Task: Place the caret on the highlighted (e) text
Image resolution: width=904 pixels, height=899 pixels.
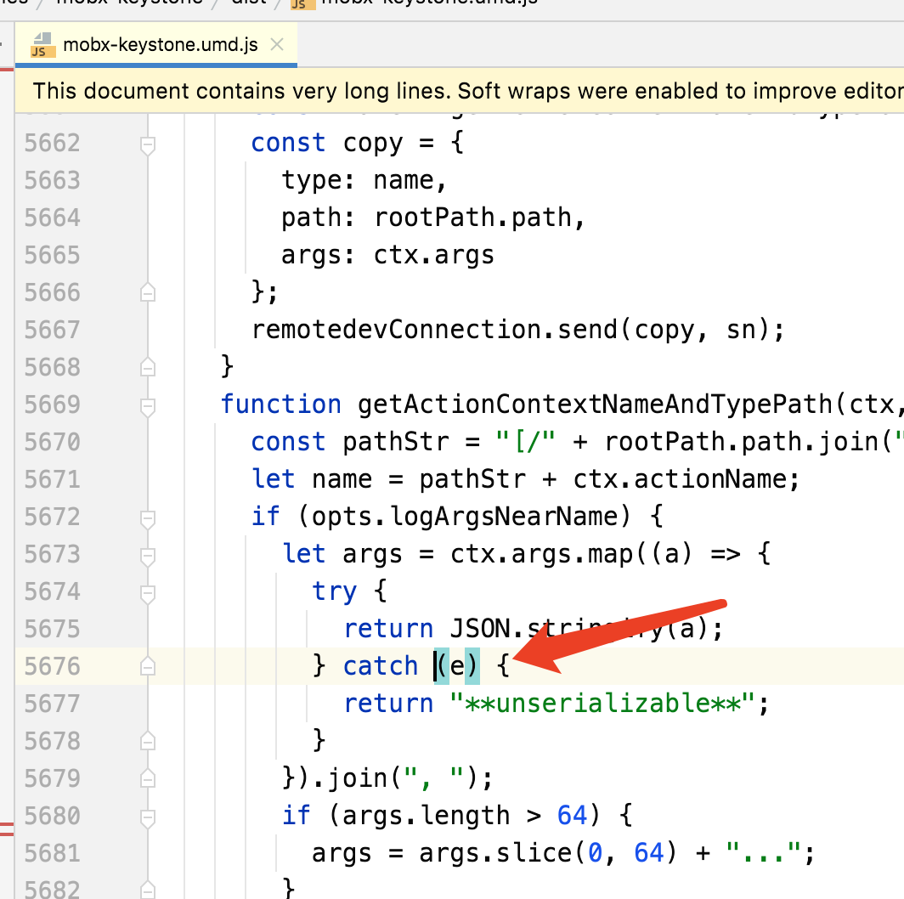Action: pyautogui.click(x=456, y=666)
